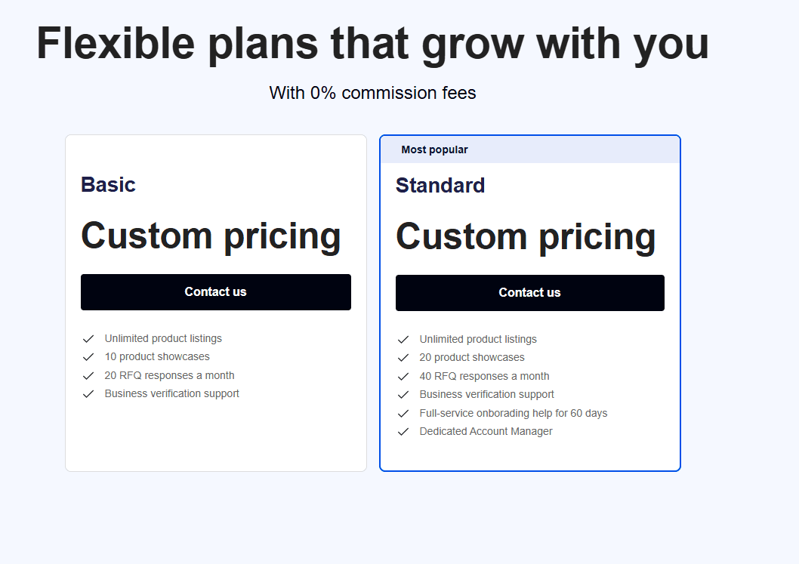Select the Most popular banner label

[x=434, y=149]
